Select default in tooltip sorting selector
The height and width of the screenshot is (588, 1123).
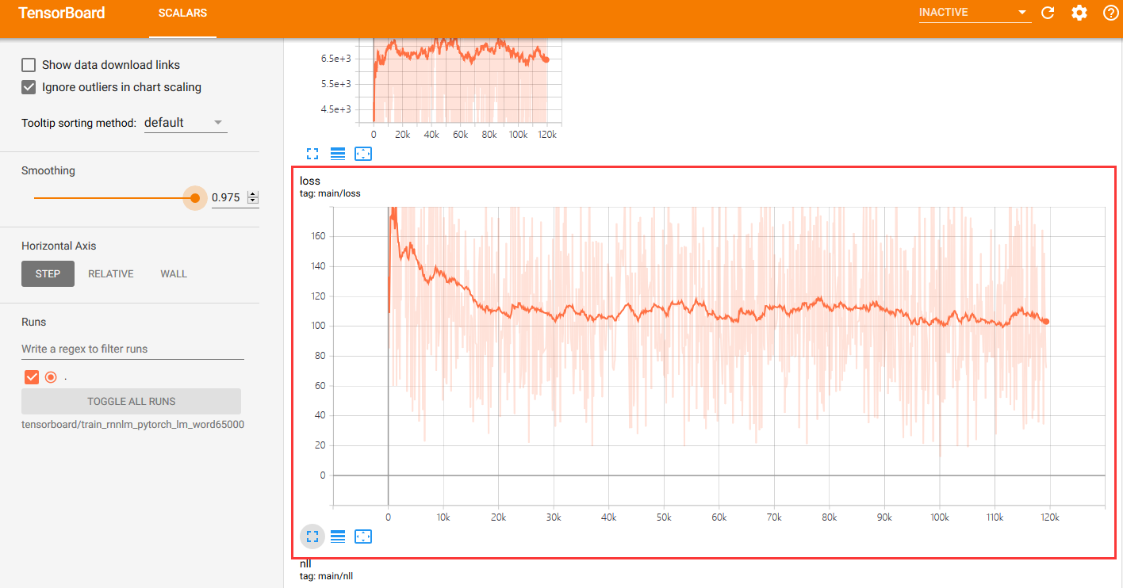point(186,122)
